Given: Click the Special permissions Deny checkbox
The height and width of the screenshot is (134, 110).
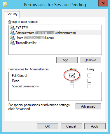Looking at the screenshot, I should point(89,86).
